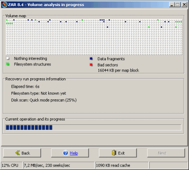Click the Back button
The width and height of the screenshot is (189, 170).
[22, 153]
